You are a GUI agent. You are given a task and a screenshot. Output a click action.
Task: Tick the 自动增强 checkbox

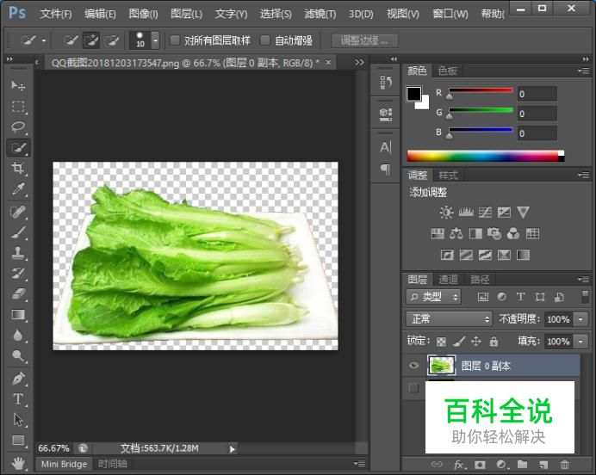(265, 40)
